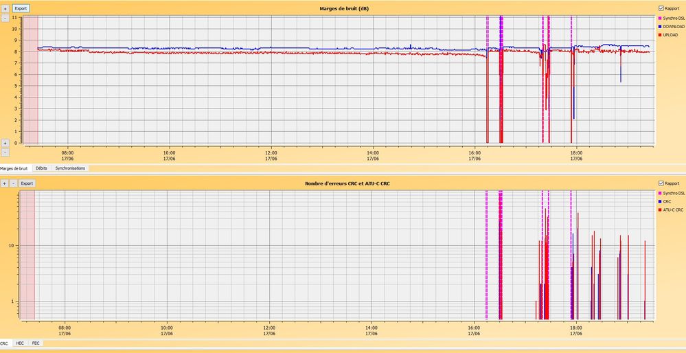Click the lower minus button beside noise chart
The image size is (686, 353).
[x=5, y=152]
